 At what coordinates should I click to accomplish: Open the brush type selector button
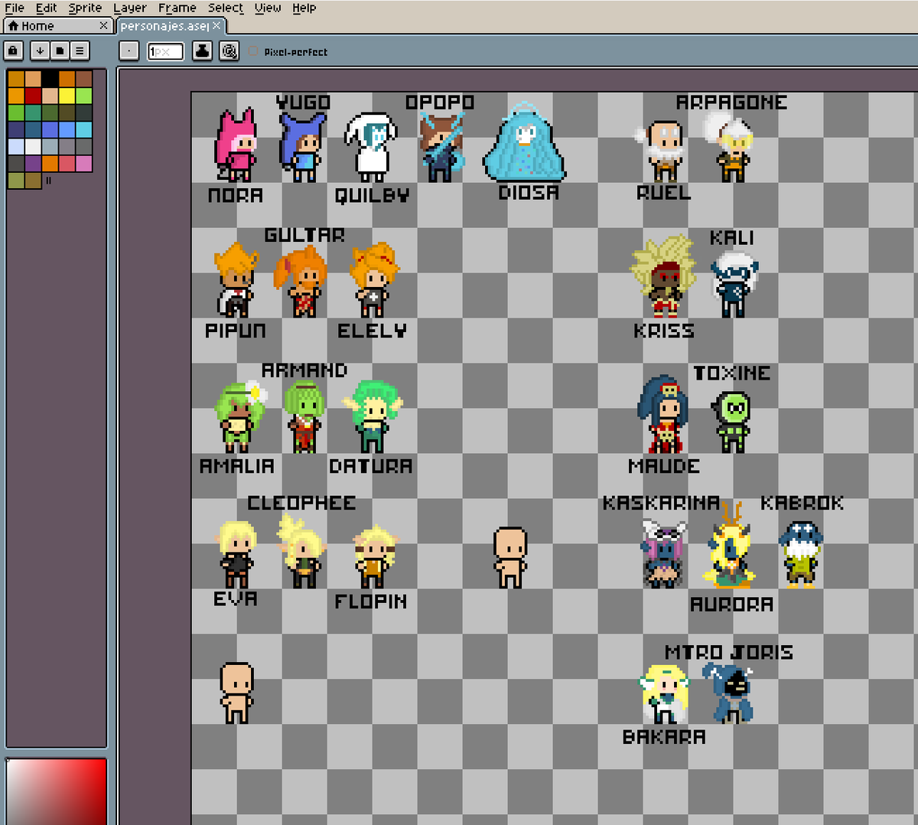pos(129,51)
